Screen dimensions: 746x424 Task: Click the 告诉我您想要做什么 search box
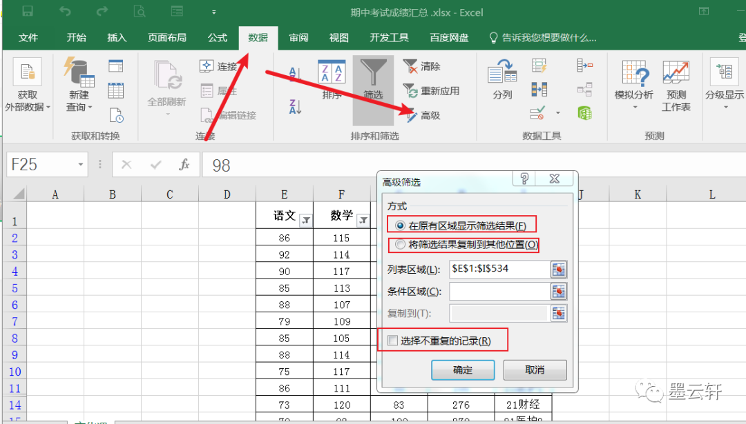tap(543, 37)
